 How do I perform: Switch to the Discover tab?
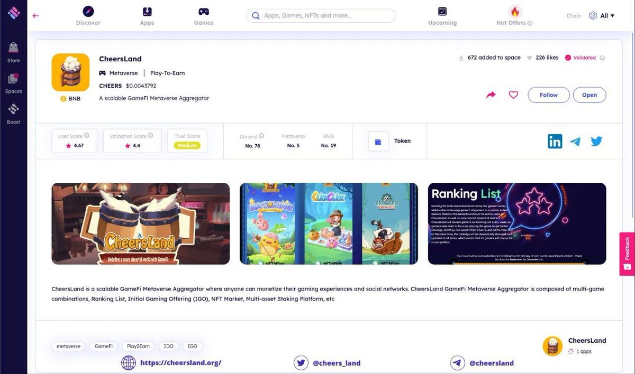coord(88,16)
